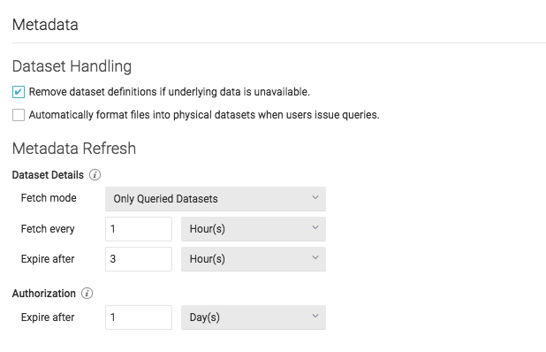Click the Dataset Handling heading
The image size is (546, 352).
click(x=72, y=66)
